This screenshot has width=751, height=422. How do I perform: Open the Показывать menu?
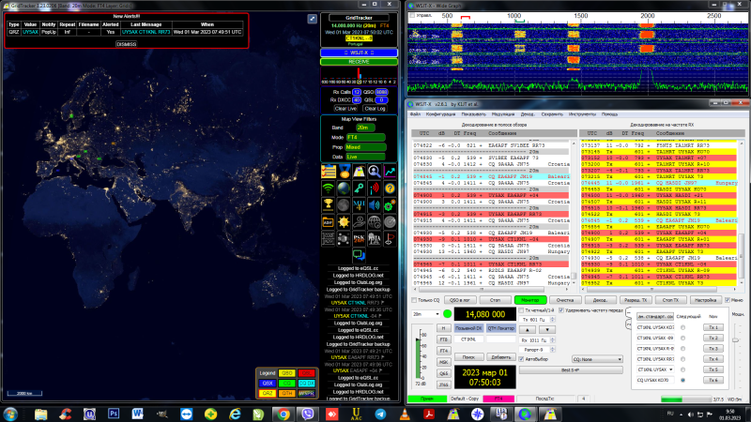point(473,114)
